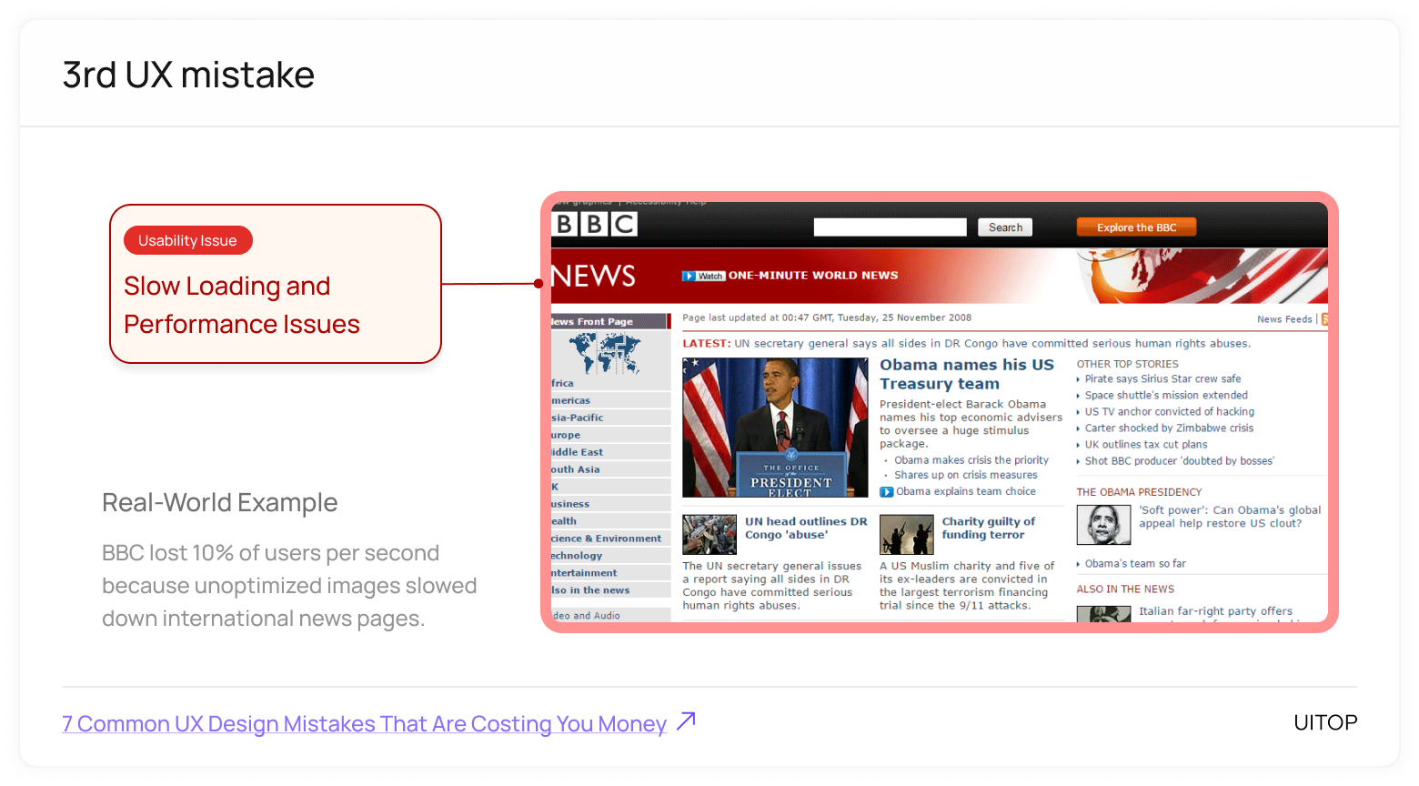Open Video and Audio sidebar item
The image size is (1419, 786).
610,616
